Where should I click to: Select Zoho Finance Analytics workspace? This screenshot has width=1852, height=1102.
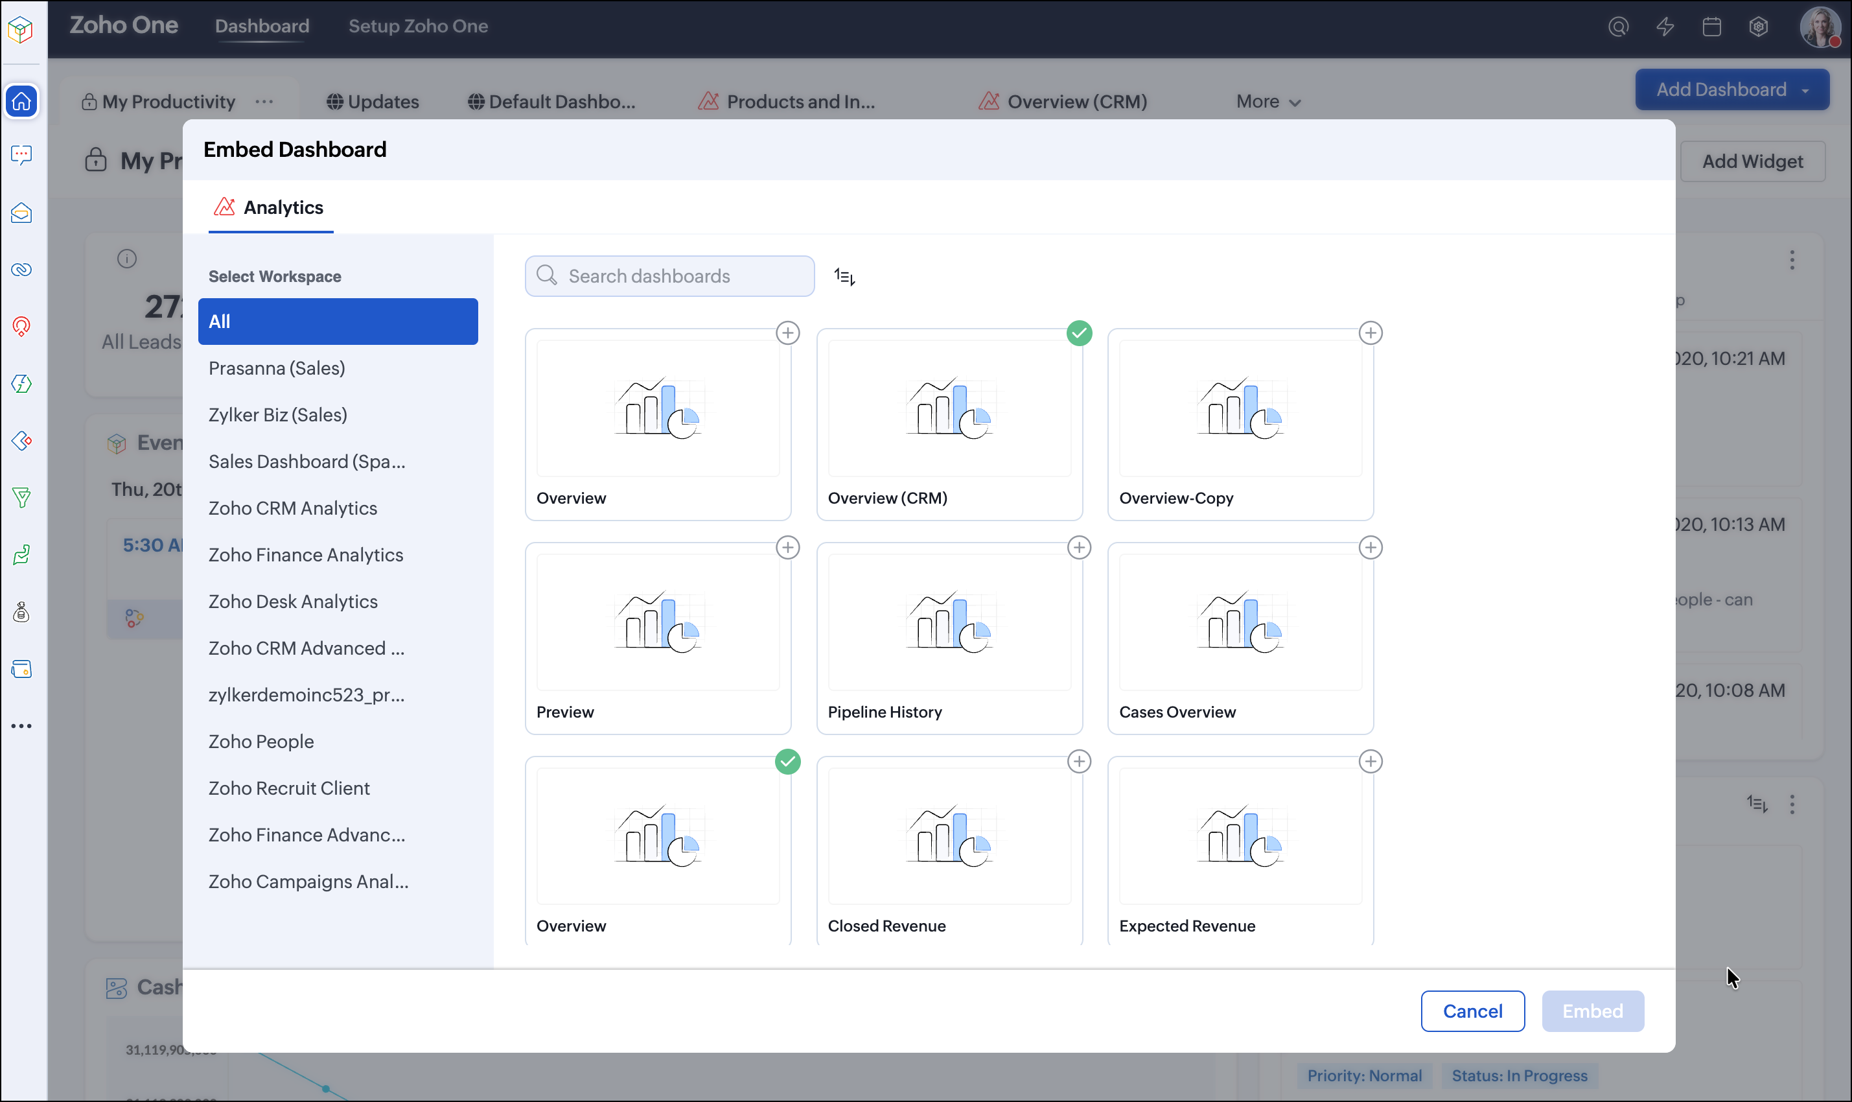338,555
